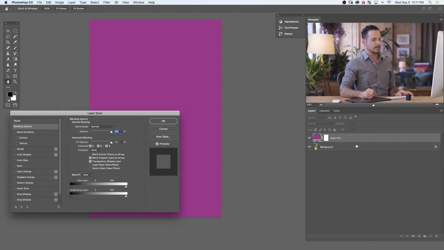Enable the Inner Glow checkbox
This screenshot has width=444, height=250.
click(15, 160)
